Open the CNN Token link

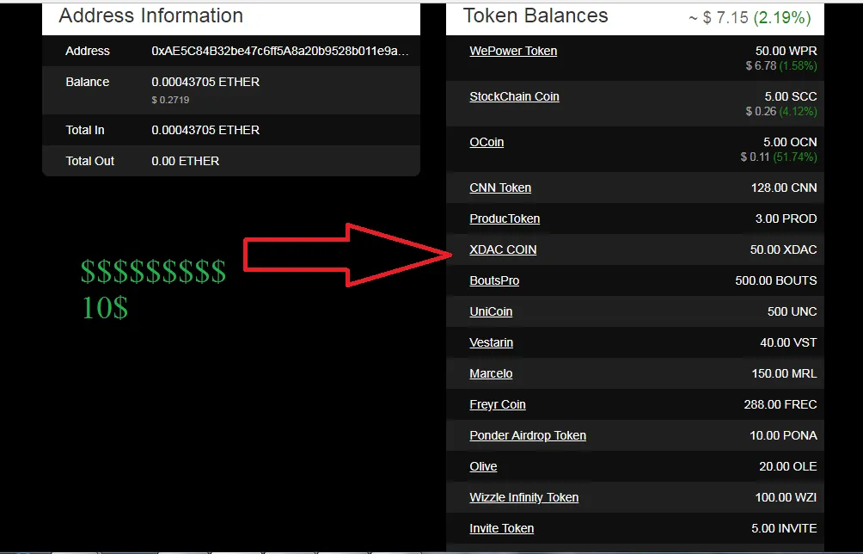(500, 188)
